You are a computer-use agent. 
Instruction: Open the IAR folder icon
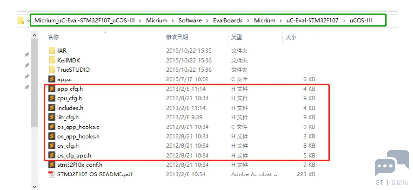click(x=52, y=51)
